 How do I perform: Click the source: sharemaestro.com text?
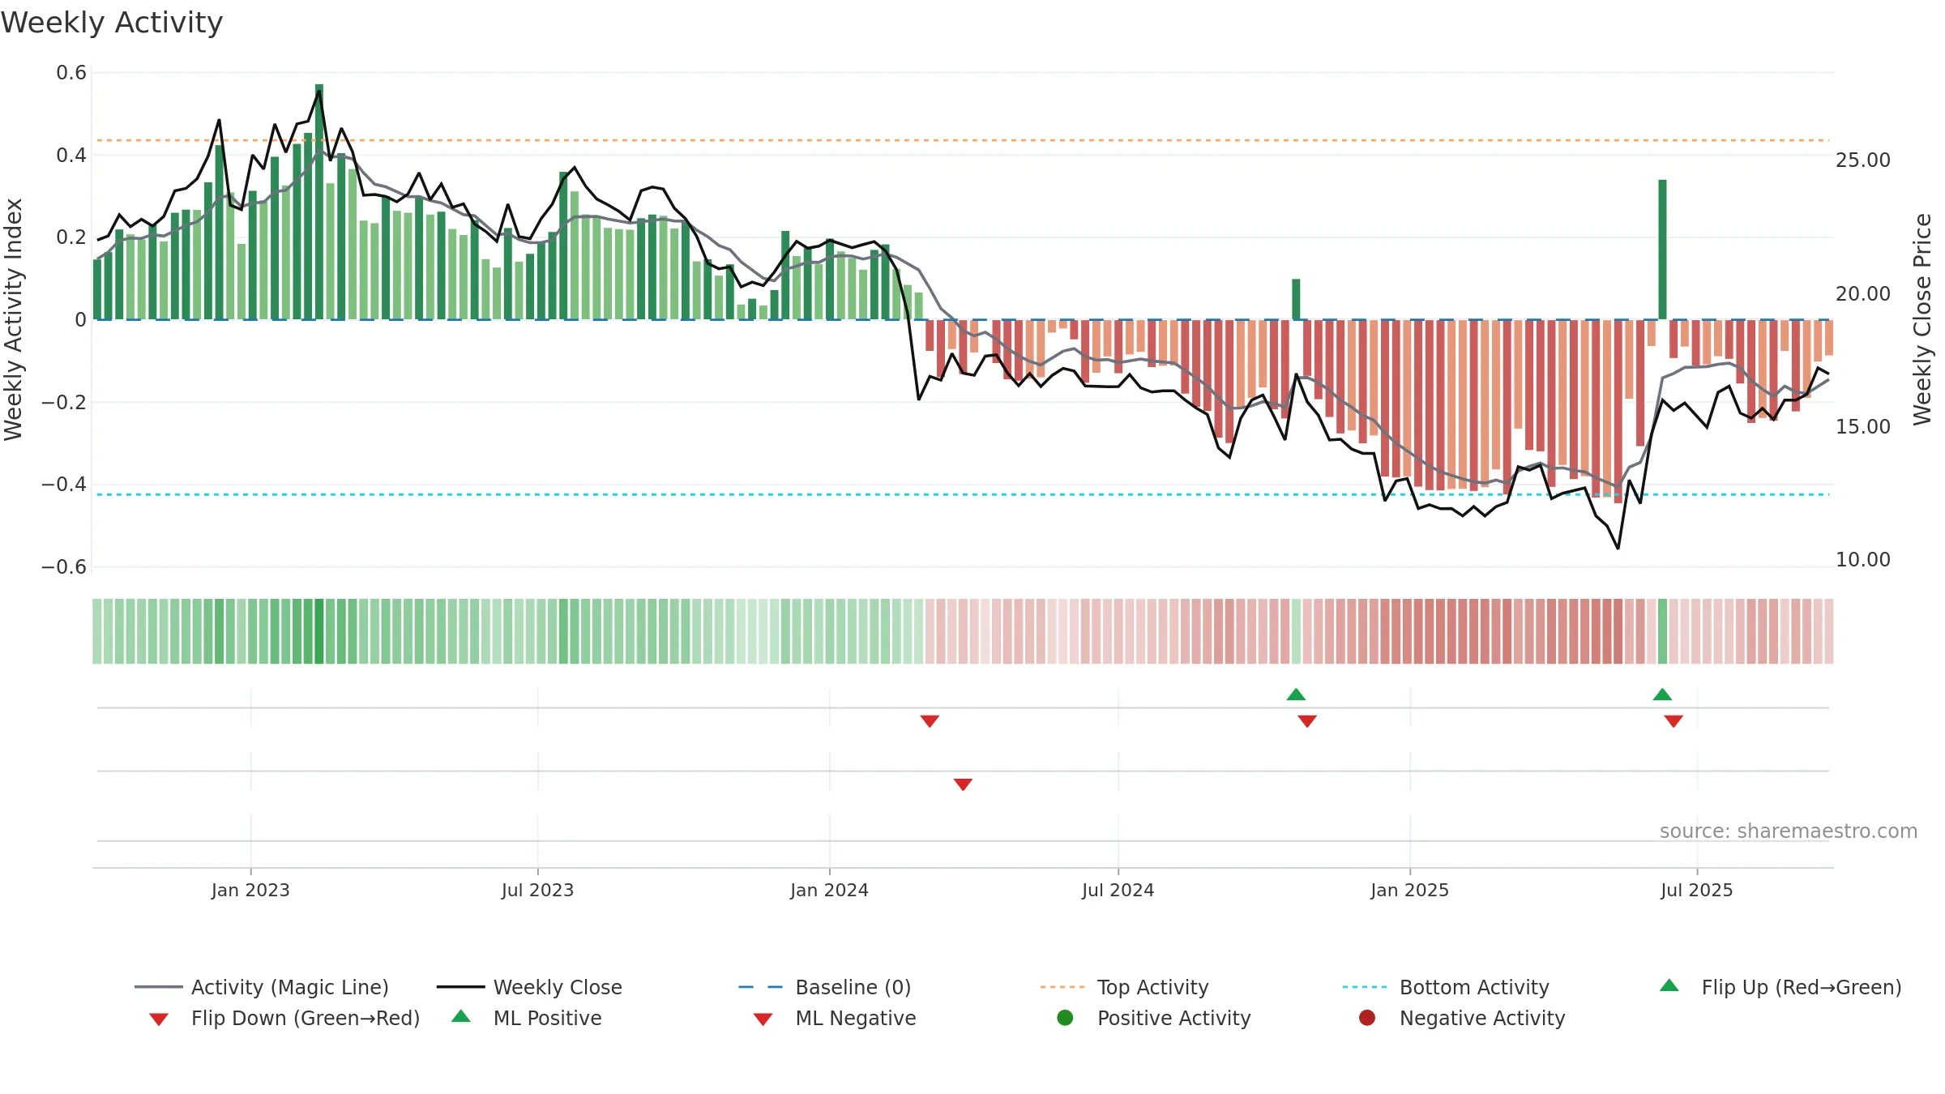click(x=1789, y=831)
